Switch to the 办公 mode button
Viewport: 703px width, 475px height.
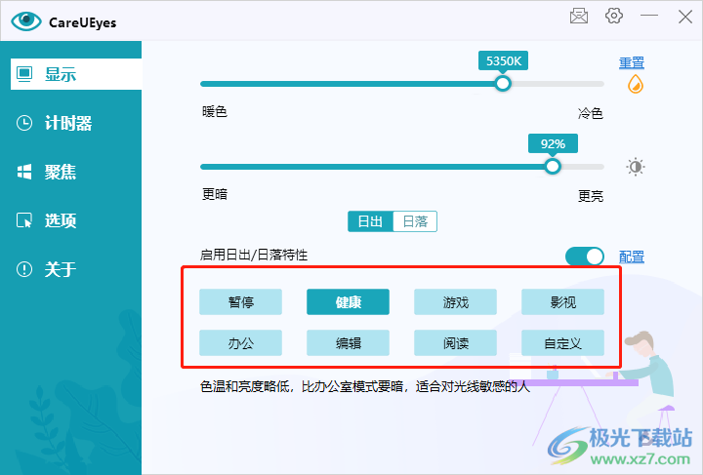(x=241, y=343)
